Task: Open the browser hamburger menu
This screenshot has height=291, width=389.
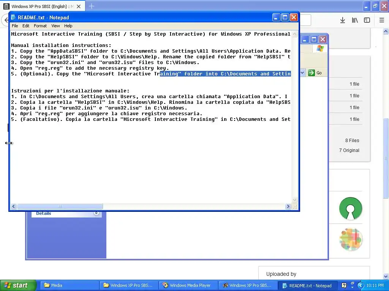Action: (382, 20)
